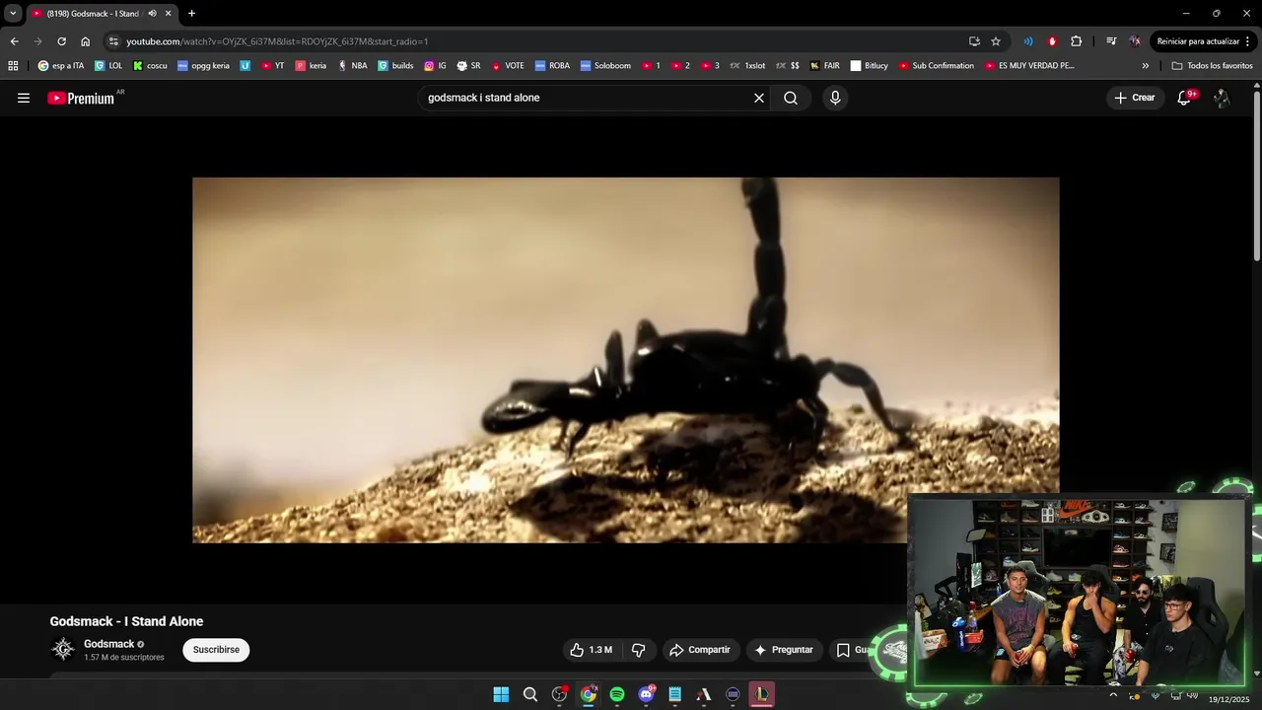Clear the search query with X
This screenshot has width=1262, height=710.
(x=759, y=98)
